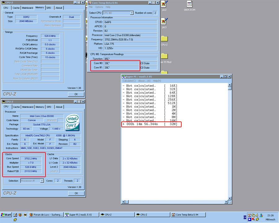Open Help(H) menu in Super PI
Screen dimensions: 279x223
[157, 81]
